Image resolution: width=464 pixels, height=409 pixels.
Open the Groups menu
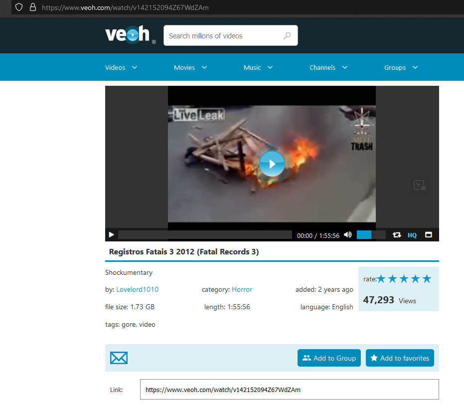coord(395,67)
